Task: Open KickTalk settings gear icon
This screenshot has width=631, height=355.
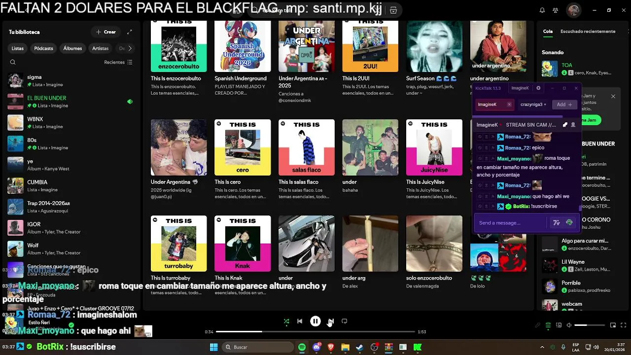Action: pos(538,88)
